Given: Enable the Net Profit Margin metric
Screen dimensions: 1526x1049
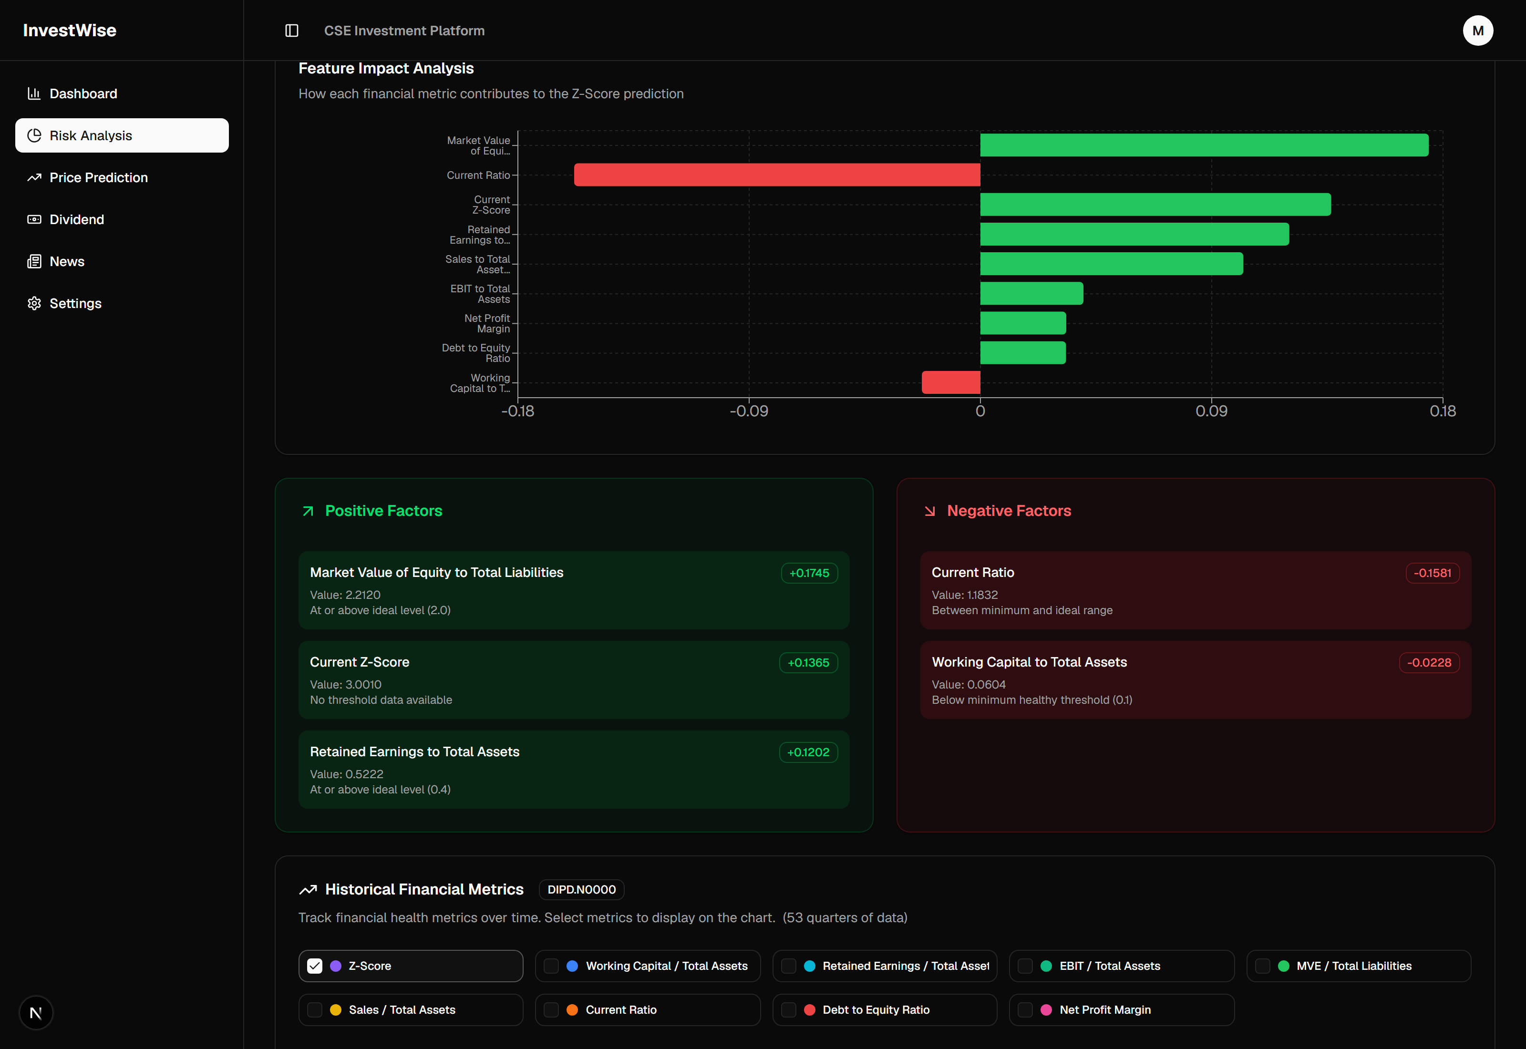Looking at the screenshot, I should 1025,1009.
